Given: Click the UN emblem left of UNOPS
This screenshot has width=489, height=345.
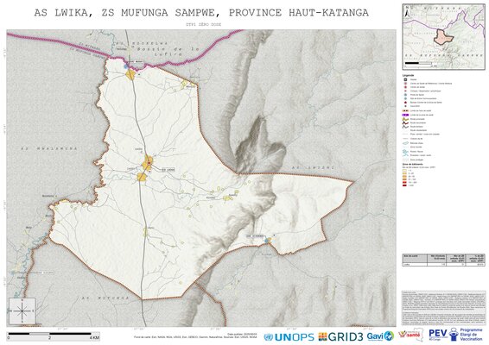Looking at the screenshot, I should tap(268, 337).
